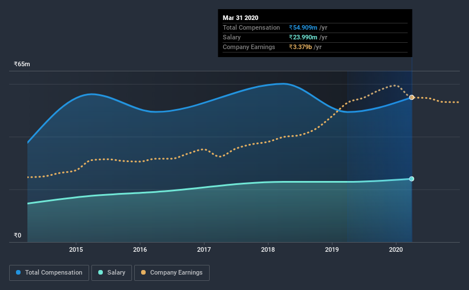Click the 2018 x-axis label
The width and height of the screenshot is (469, 290).
point(268,249)
